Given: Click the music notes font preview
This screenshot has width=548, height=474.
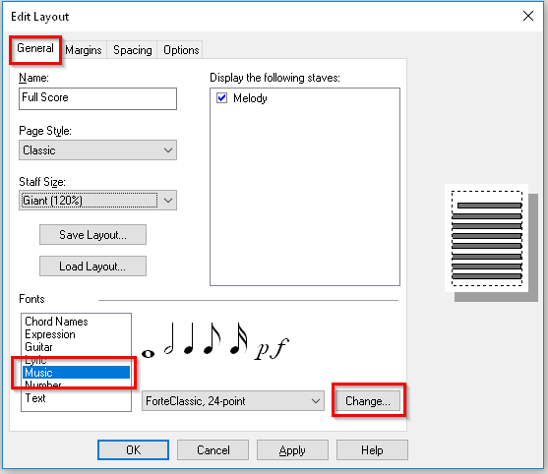Looking at the screenshot, I should click(x=215, y=340).
